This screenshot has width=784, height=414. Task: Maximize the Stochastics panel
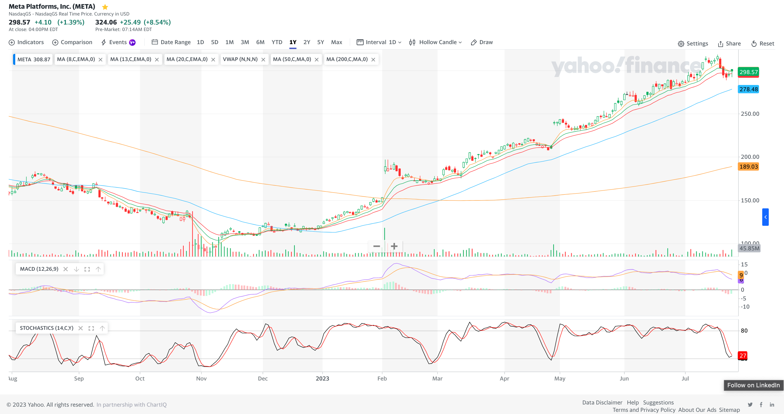(91, 328)
